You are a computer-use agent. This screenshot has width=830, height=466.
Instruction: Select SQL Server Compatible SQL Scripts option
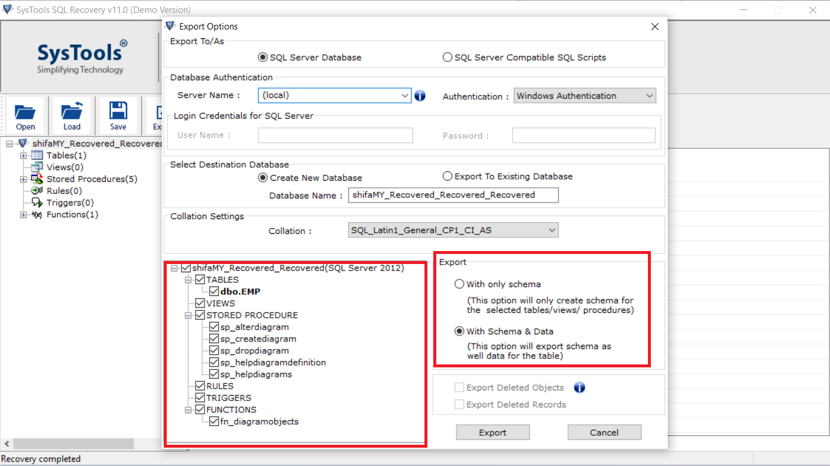(x=448, y=57)
